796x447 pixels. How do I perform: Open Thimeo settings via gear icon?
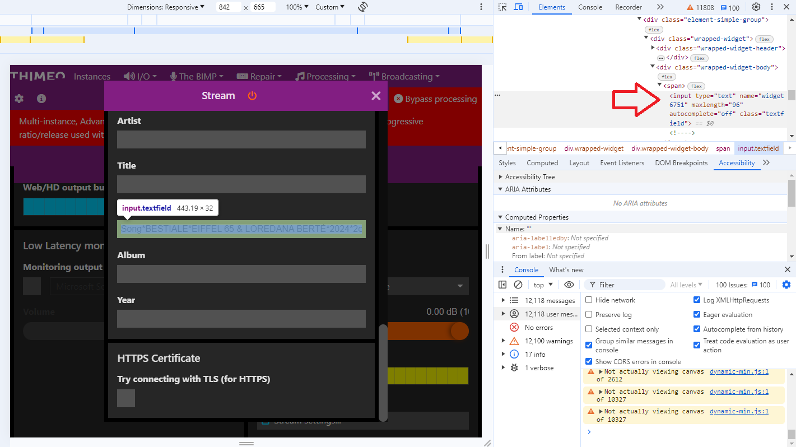coord(18,99)
